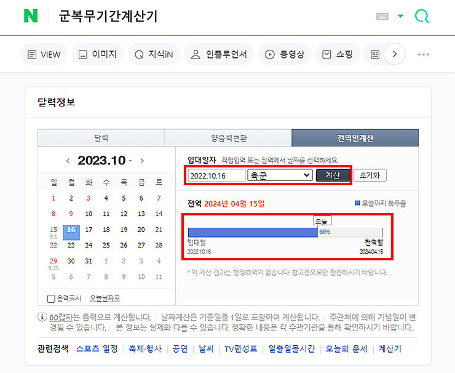The image size is (455, 373).
Task: Open 일출일몰시간 related search
Action: [x=291, y=348]
